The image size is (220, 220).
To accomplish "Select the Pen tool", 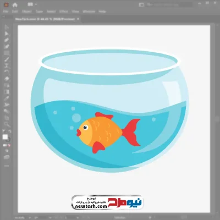I will (x=7, y=40).
